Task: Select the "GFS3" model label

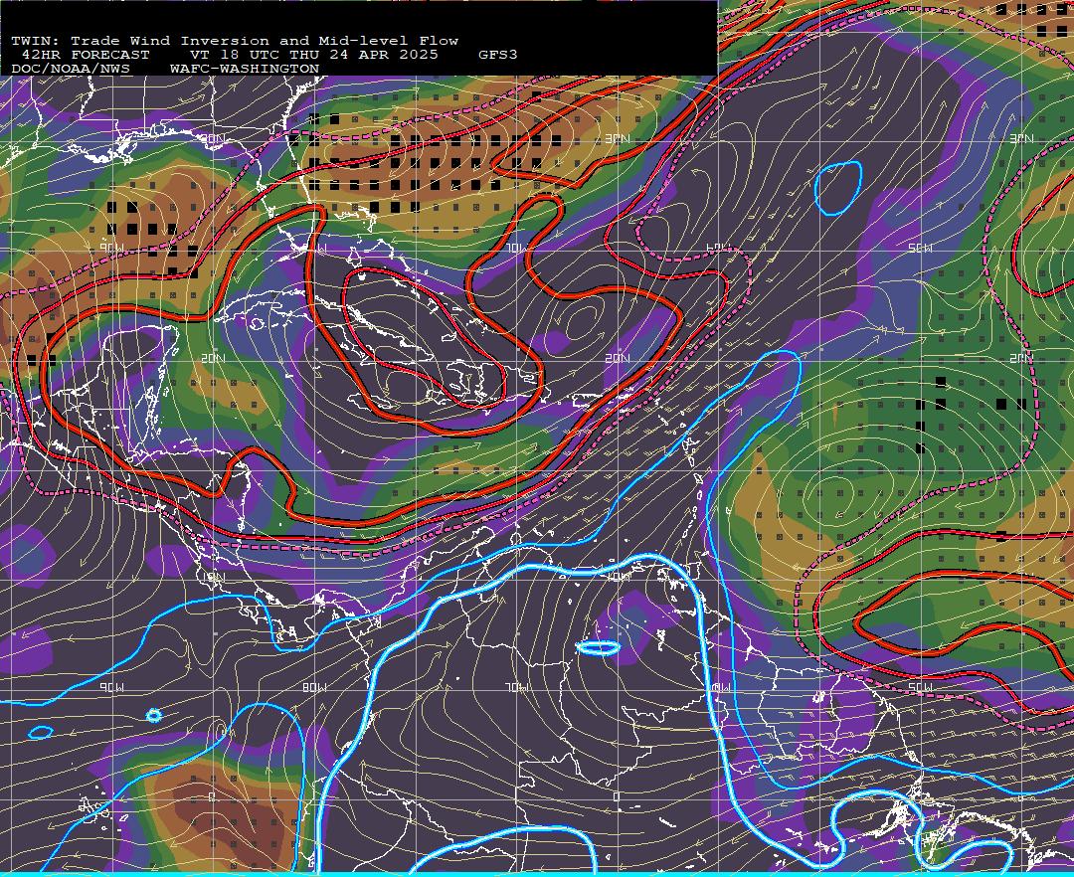Action: pyautogui.click(x=498, y=55)
